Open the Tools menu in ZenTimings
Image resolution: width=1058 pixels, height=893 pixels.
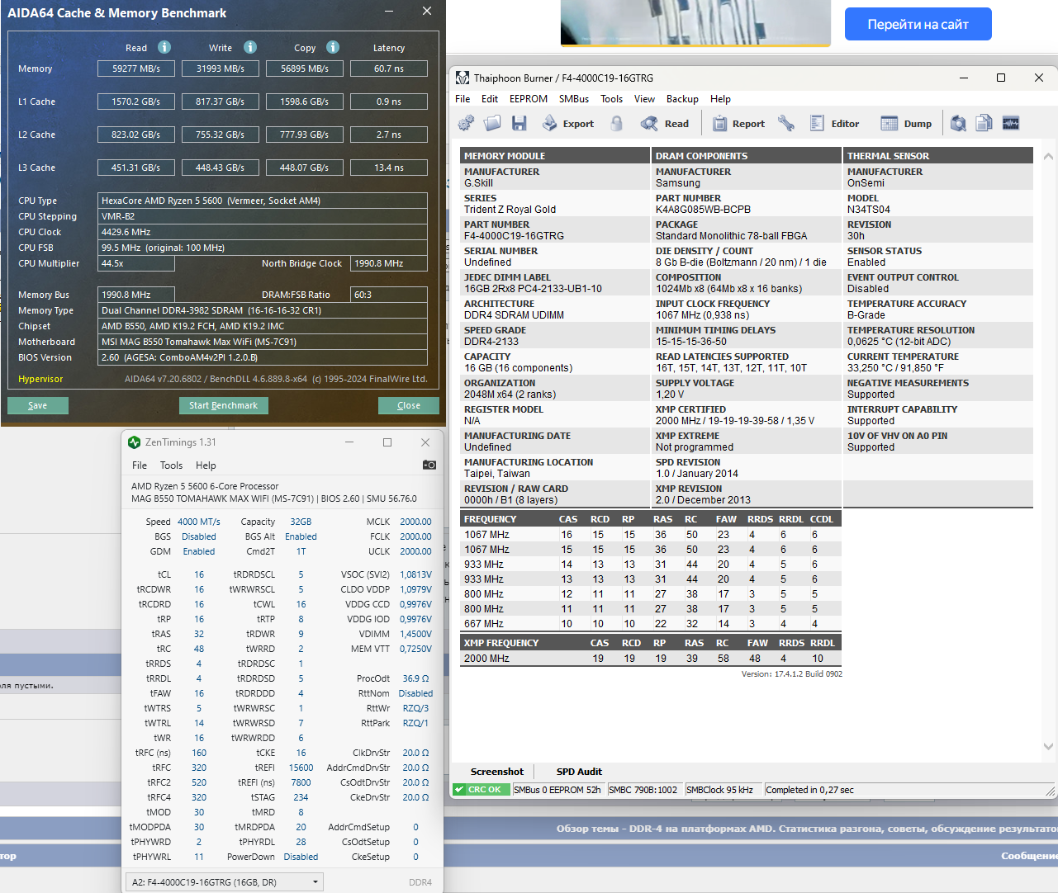(171, 465)
